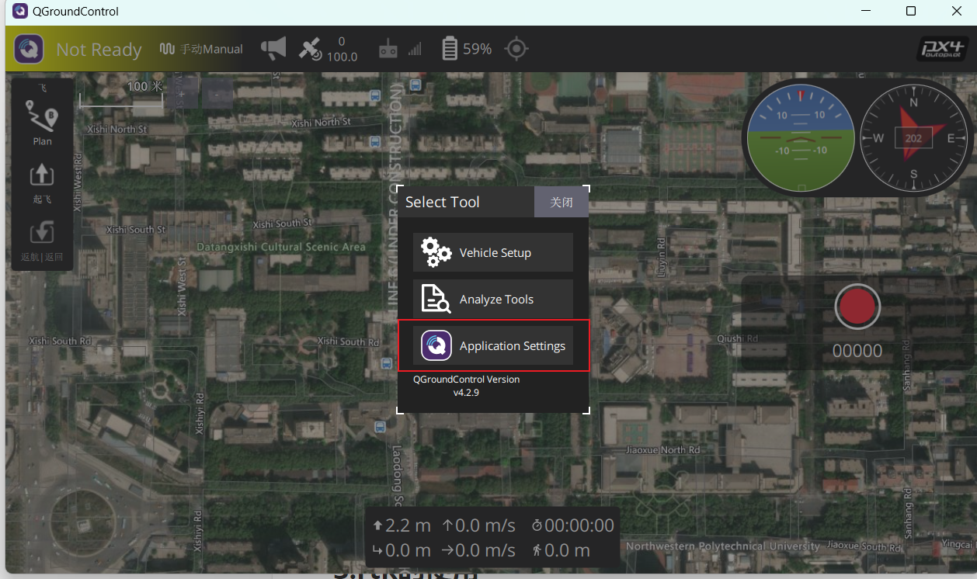Open the battery status indicator icon
977x579 pixels.
coord(450,49)
